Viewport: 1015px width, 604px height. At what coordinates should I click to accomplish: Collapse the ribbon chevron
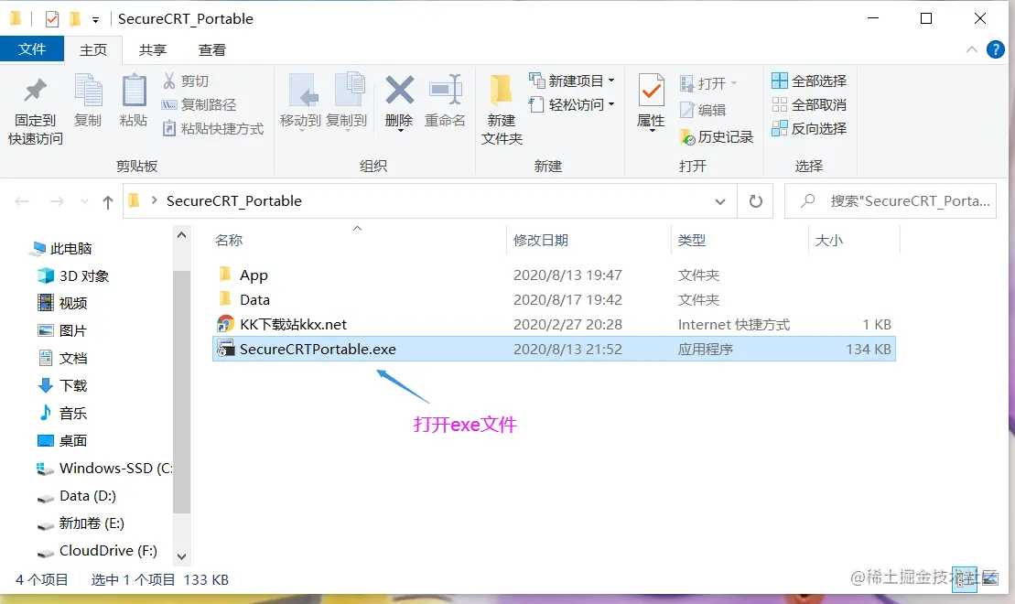point(972,49)
